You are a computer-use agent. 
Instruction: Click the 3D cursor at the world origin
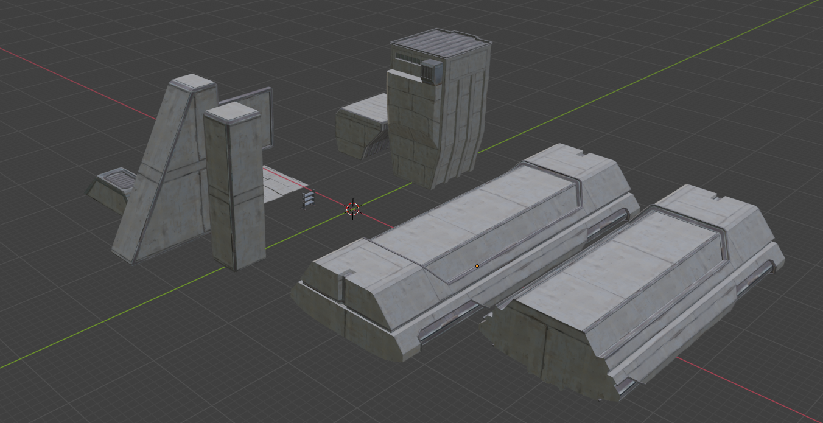pos(353,209)
